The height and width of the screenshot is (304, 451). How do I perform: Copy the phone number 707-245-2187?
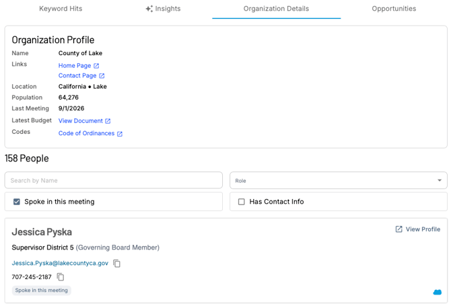point(61,277)
